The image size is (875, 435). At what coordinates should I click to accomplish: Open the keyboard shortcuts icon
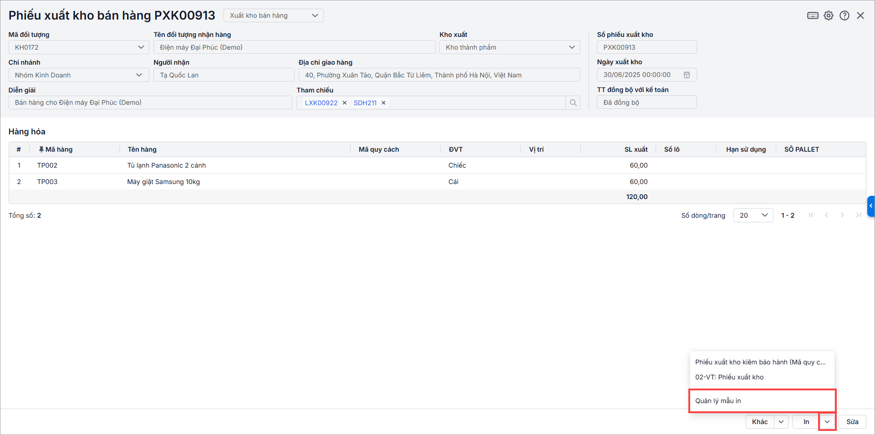[813, 15]
